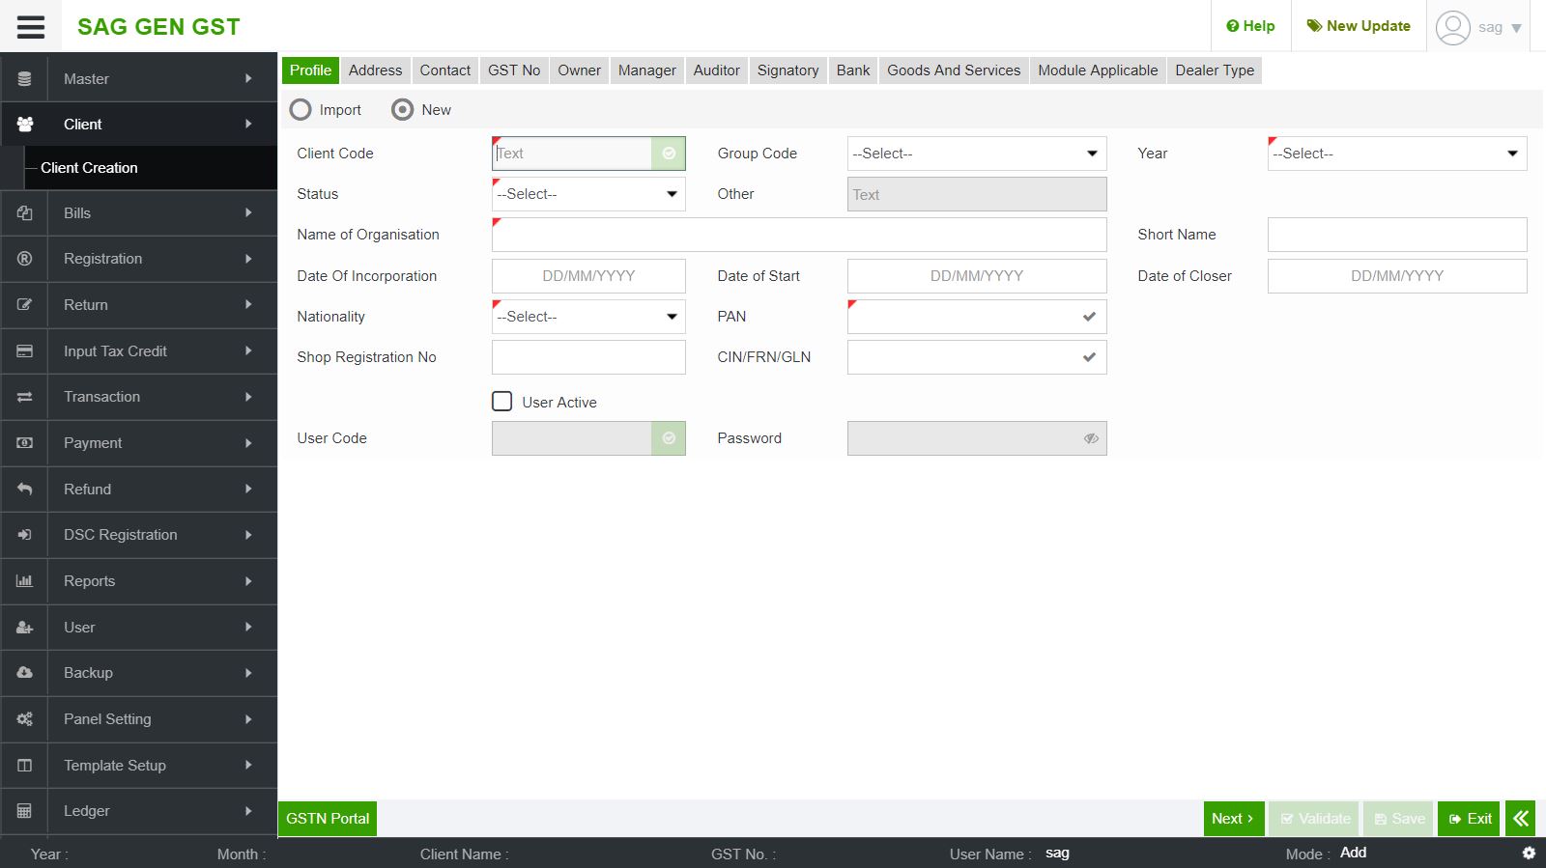The image size is (1546, 868).
Task: Click the Registration sidebar icon
Action: [25, 259]
